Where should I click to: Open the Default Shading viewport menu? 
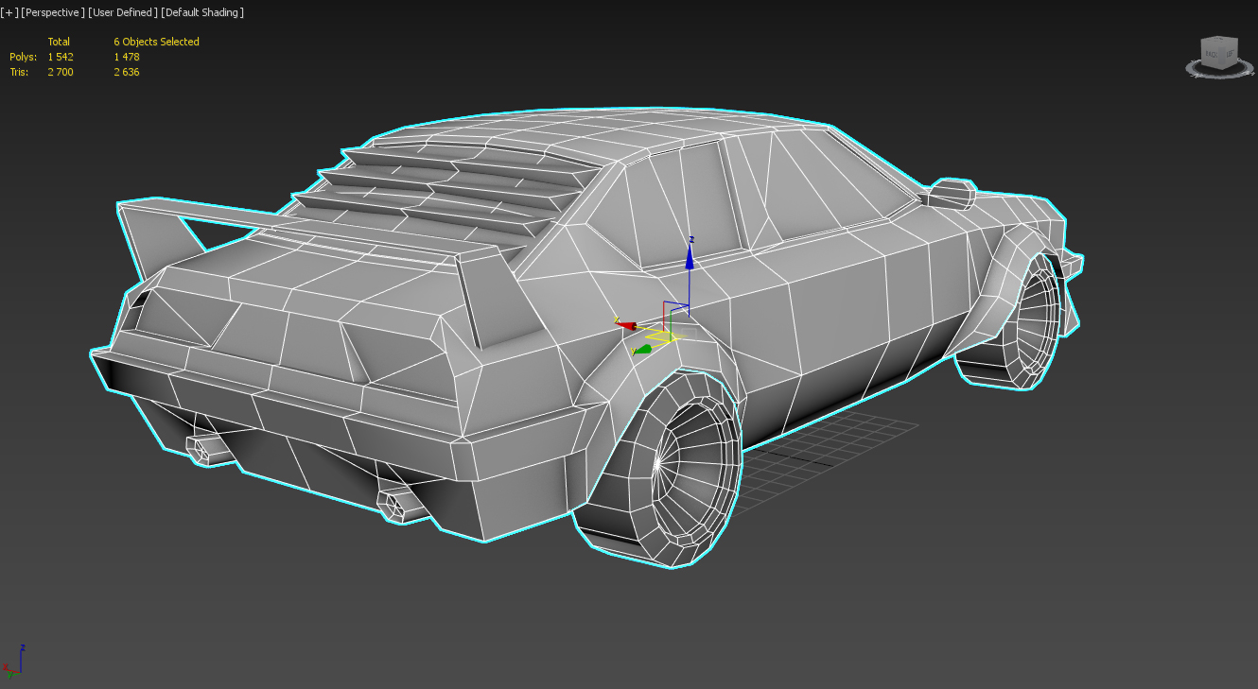tap(201, 12)
